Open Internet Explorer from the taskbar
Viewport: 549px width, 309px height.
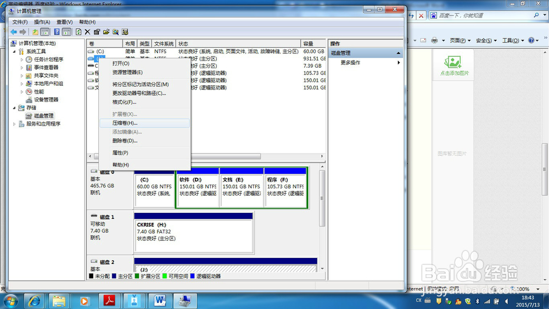pyautogui.click(x=34, y=301)
